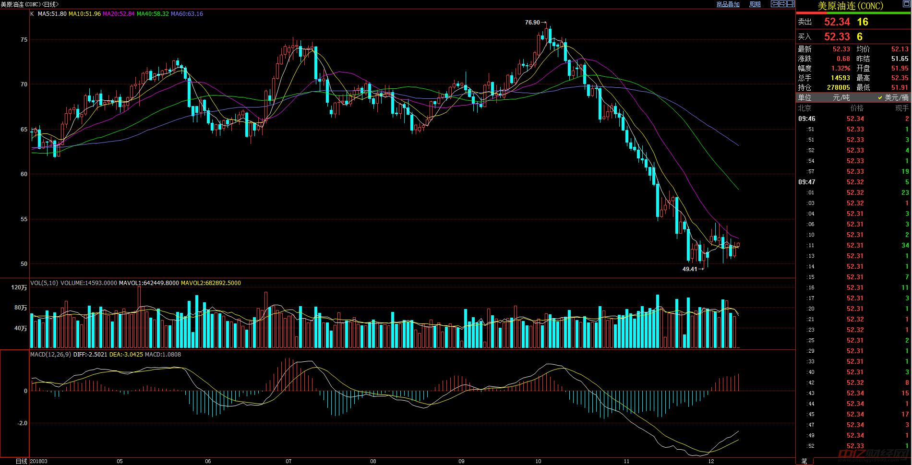Click the 201803 date label on time axis
The image size is (912, 465).
coord(39,461)
